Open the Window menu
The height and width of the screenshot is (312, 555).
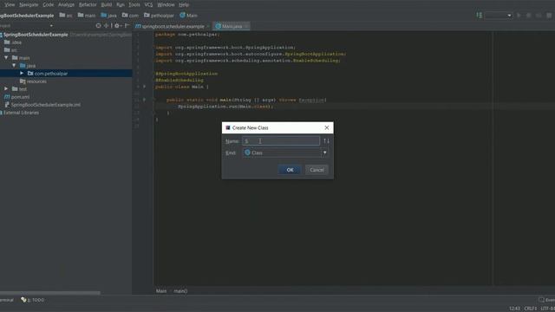click(166, 4)
